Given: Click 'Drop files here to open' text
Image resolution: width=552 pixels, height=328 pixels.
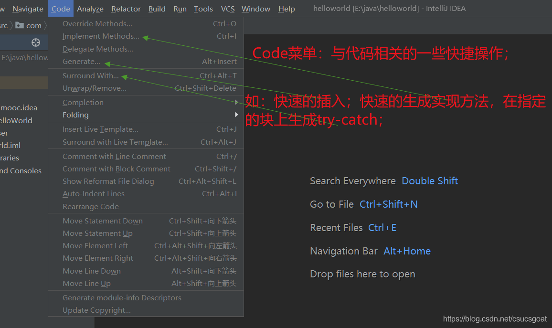Looking at the screenshot, I should click(362, 274).
